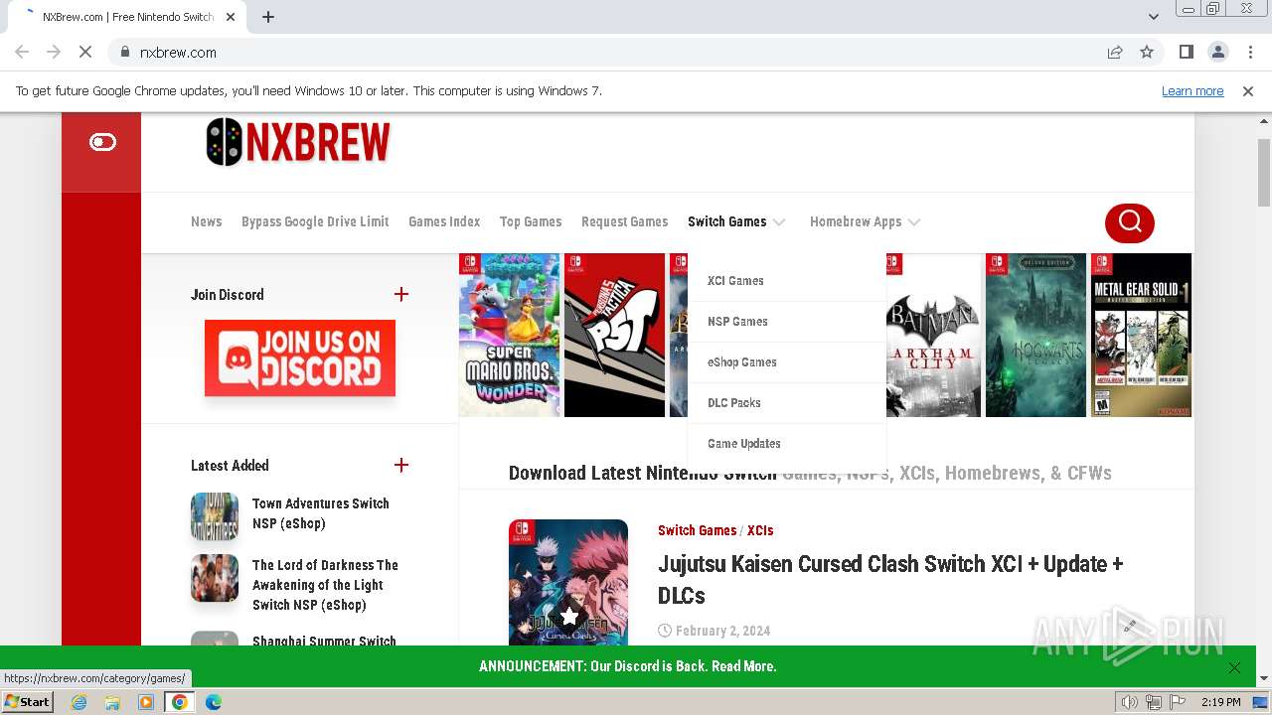
Task: Click the red search magnifier icon
Action: pyautogui.click(x=1129, y=222)
